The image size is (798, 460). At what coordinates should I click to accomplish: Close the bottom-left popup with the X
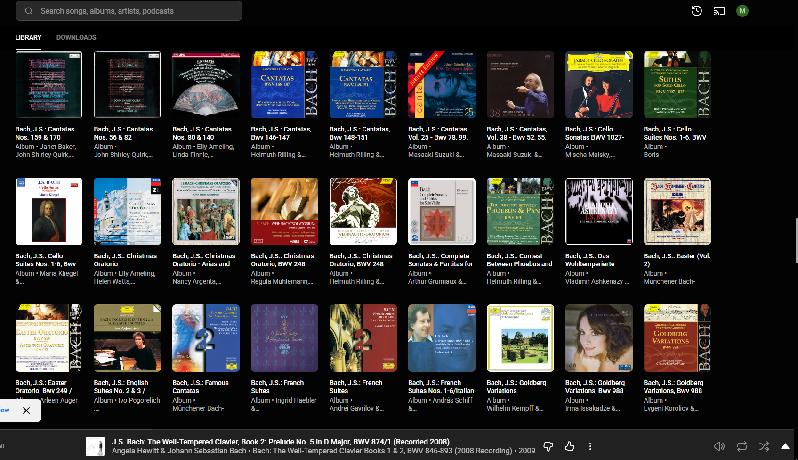[x=26, y=411]
